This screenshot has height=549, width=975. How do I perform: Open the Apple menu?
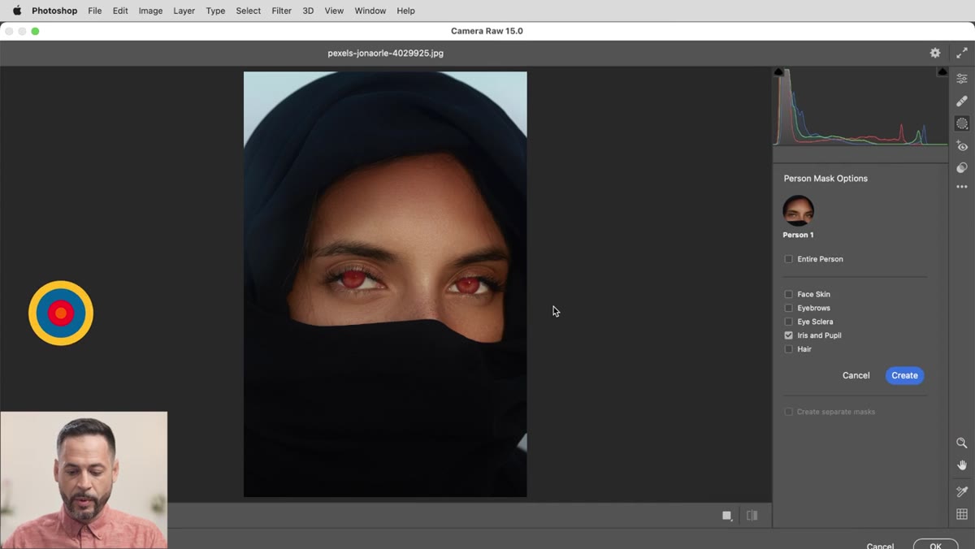16,11
